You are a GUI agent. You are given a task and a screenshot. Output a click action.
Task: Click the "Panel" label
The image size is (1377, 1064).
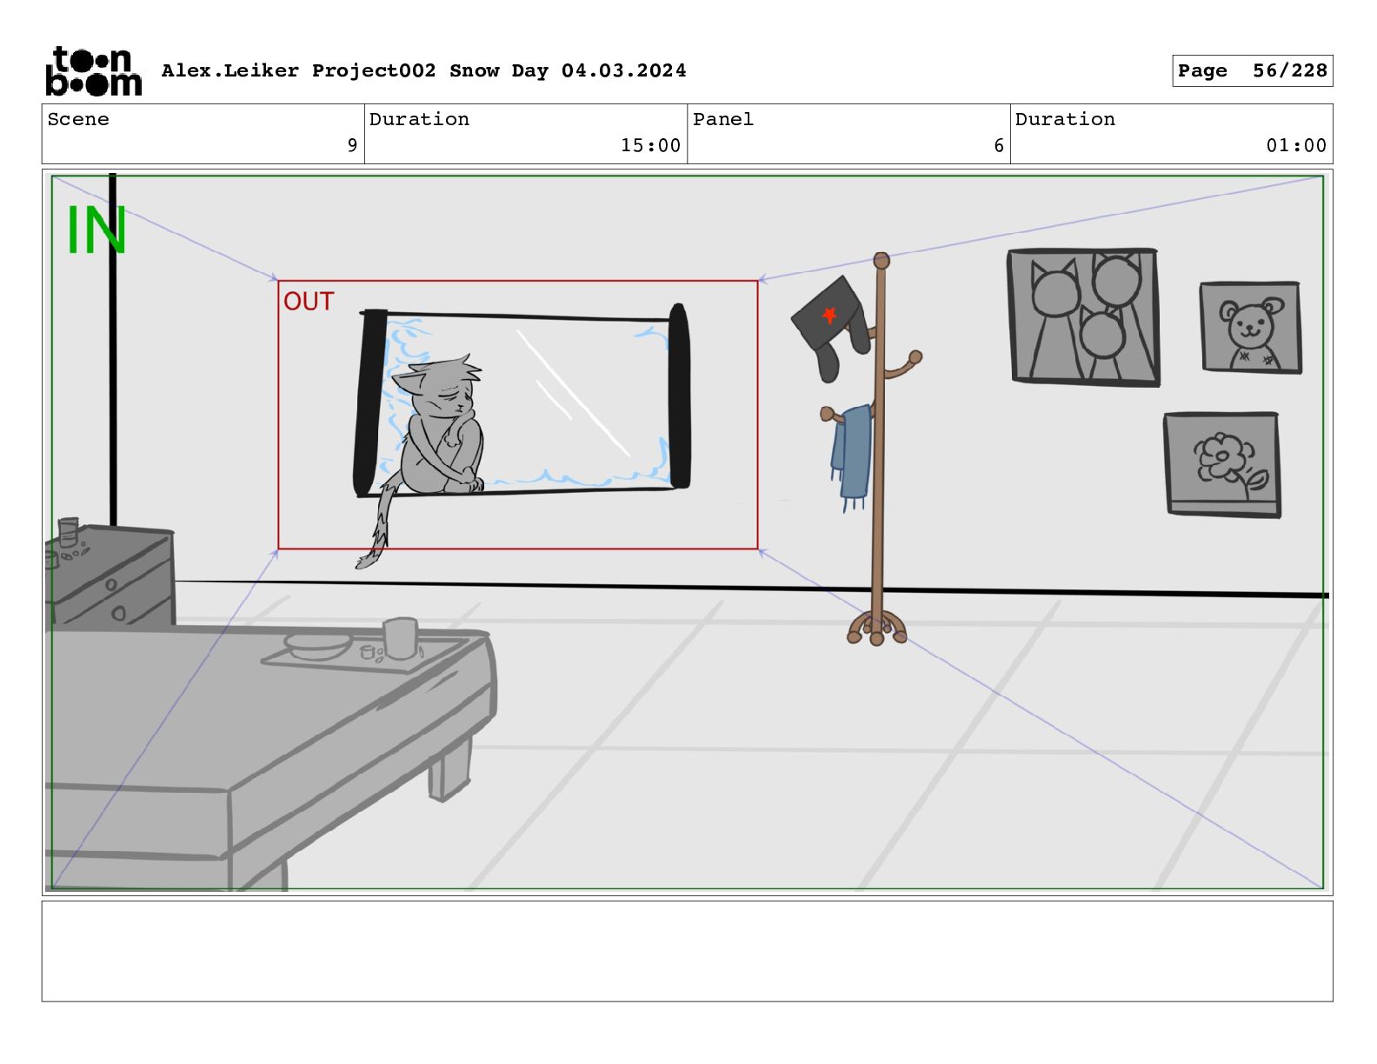(722, 119)
